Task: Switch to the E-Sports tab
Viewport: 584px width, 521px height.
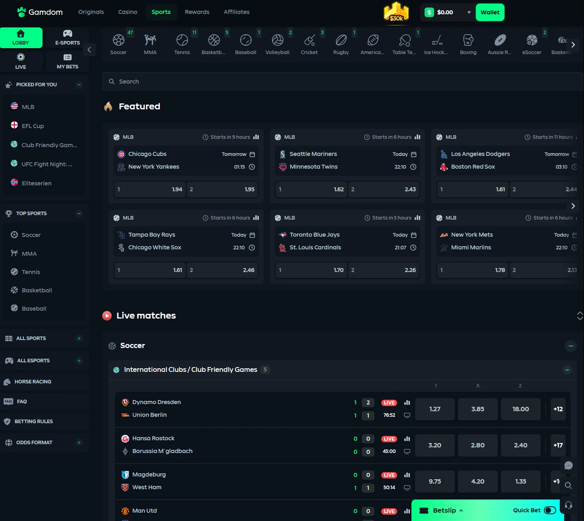Action: pyautogui.click(x=68, y=38)
